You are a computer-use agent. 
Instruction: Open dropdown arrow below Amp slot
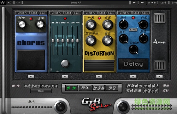(x=159, y=76)
